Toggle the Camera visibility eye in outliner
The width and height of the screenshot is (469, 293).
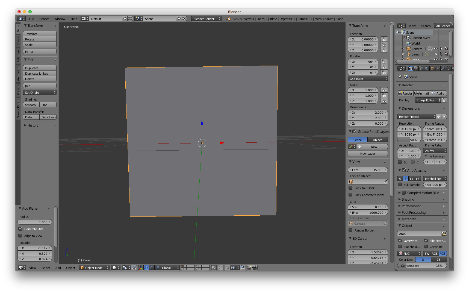click(435, 49)
